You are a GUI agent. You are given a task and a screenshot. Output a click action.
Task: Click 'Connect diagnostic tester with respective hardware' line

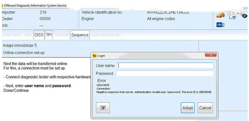click(47, 77)
